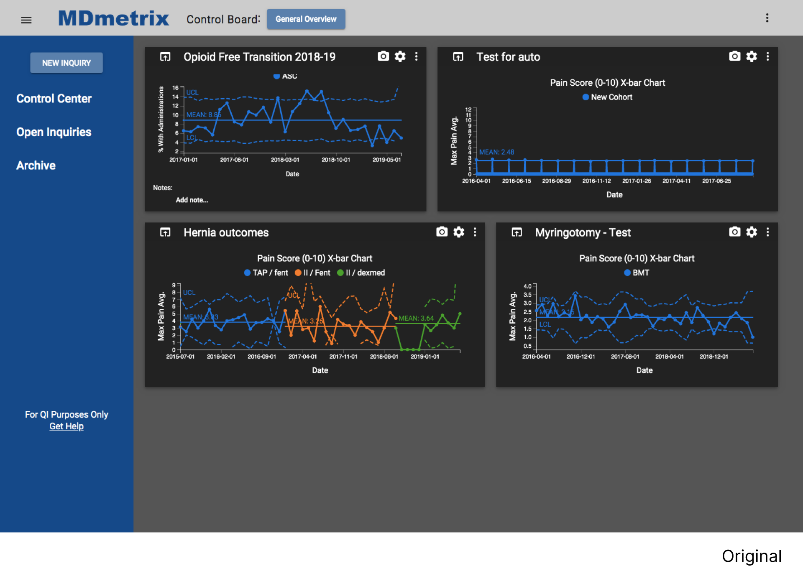Take snapshot of Opioid Free Transition chart
803x584 pixels.
(383, 56)
